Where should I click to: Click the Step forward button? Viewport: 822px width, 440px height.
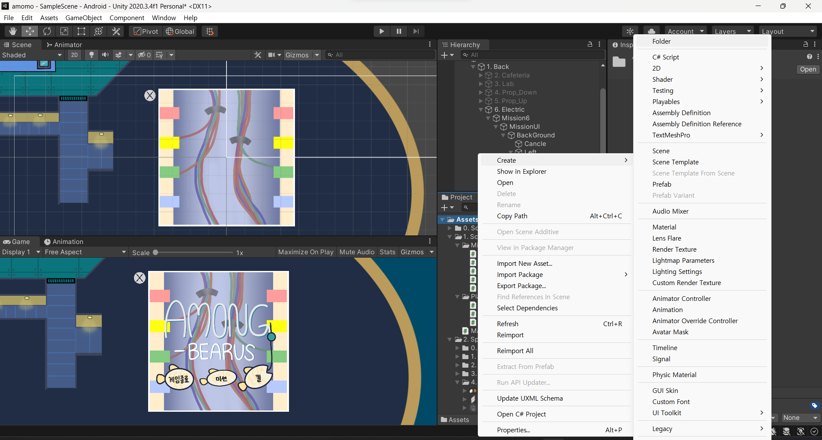point(416,31)
